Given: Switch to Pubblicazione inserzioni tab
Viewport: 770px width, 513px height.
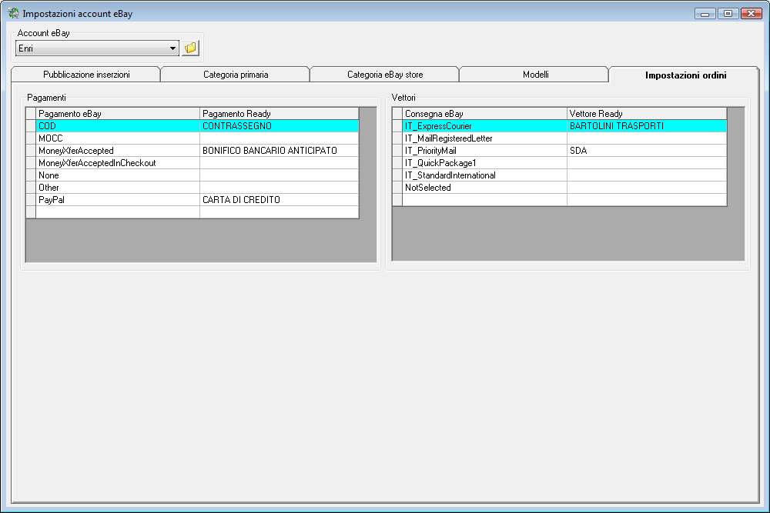Looking at the screenshot, I should coord(86,75).
